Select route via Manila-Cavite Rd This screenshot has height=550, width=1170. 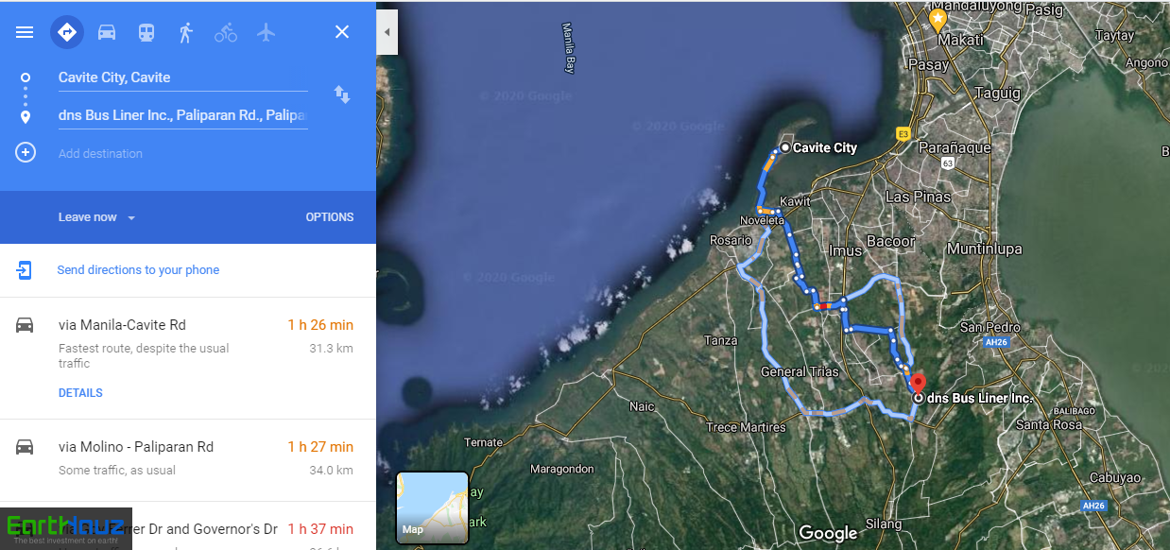(x=188, y=358)
